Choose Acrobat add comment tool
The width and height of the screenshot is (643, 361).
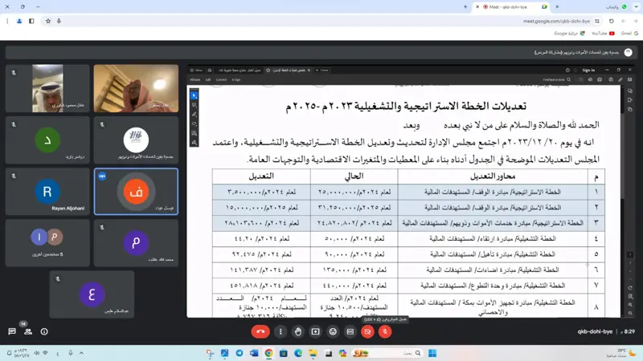pos(195,105)
